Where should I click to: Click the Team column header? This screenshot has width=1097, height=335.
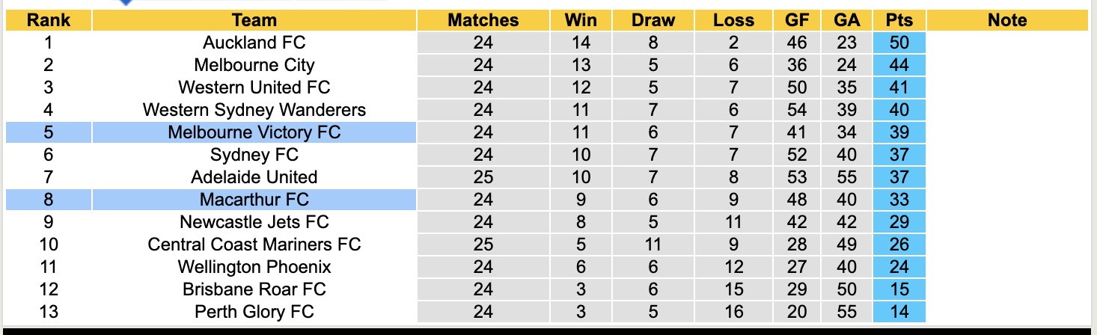coord(254,20)
